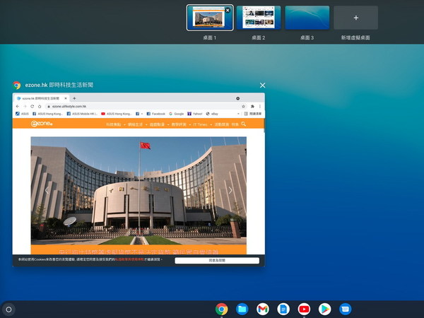Expand the Facebook icon bookmark folder dropdown
Viewport: 424px width, 318px height.
point(139,114)
